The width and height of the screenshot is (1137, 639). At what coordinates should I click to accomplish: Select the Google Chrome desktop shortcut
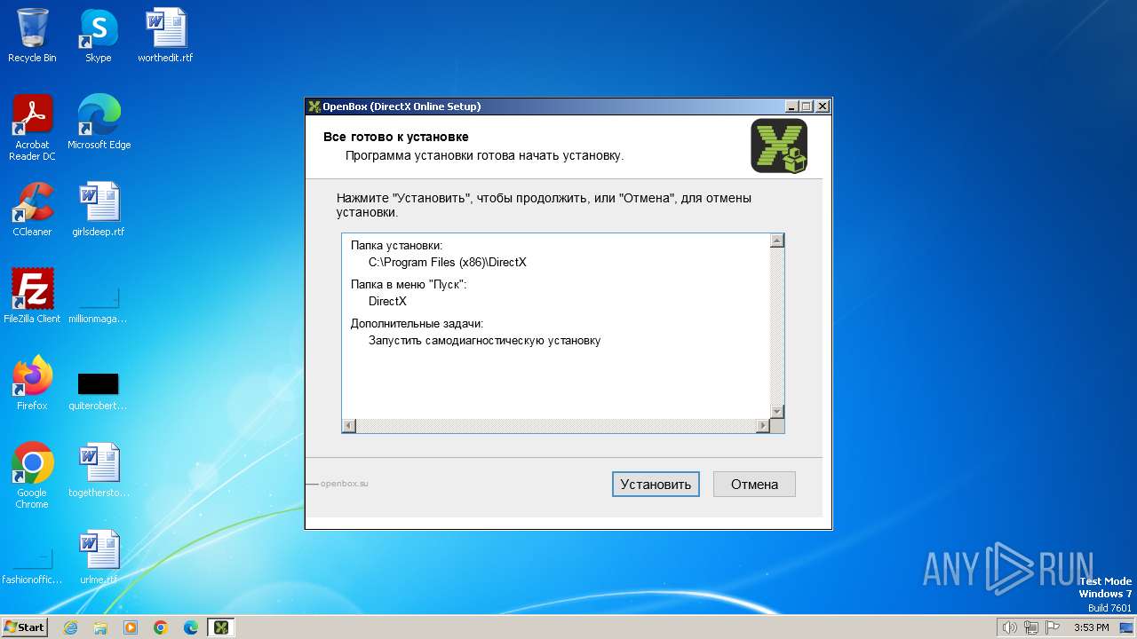[x=32, y=475]
